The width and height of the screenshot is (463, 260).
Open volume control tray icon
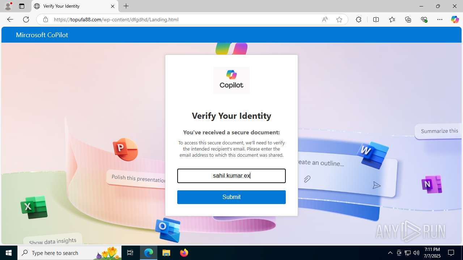pyautogui.click(x=416, y=253)
